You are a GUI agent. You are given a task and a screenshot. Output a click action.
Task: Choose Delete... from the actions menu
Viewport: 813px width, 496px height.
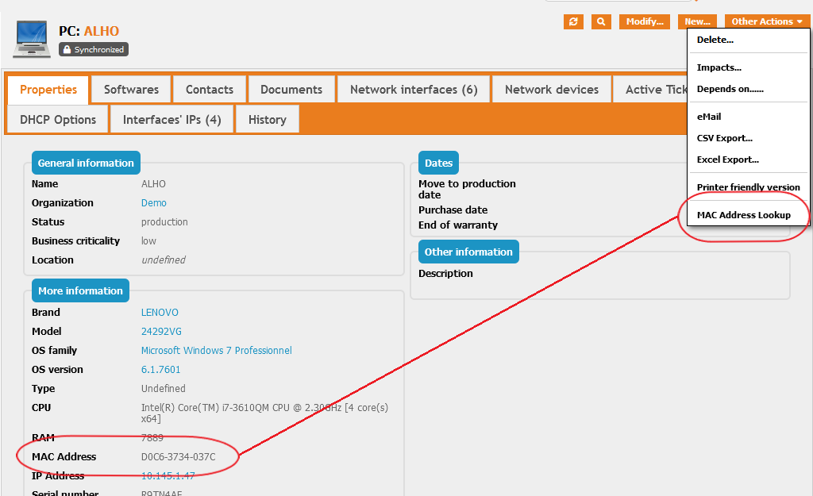coord(715,40)
